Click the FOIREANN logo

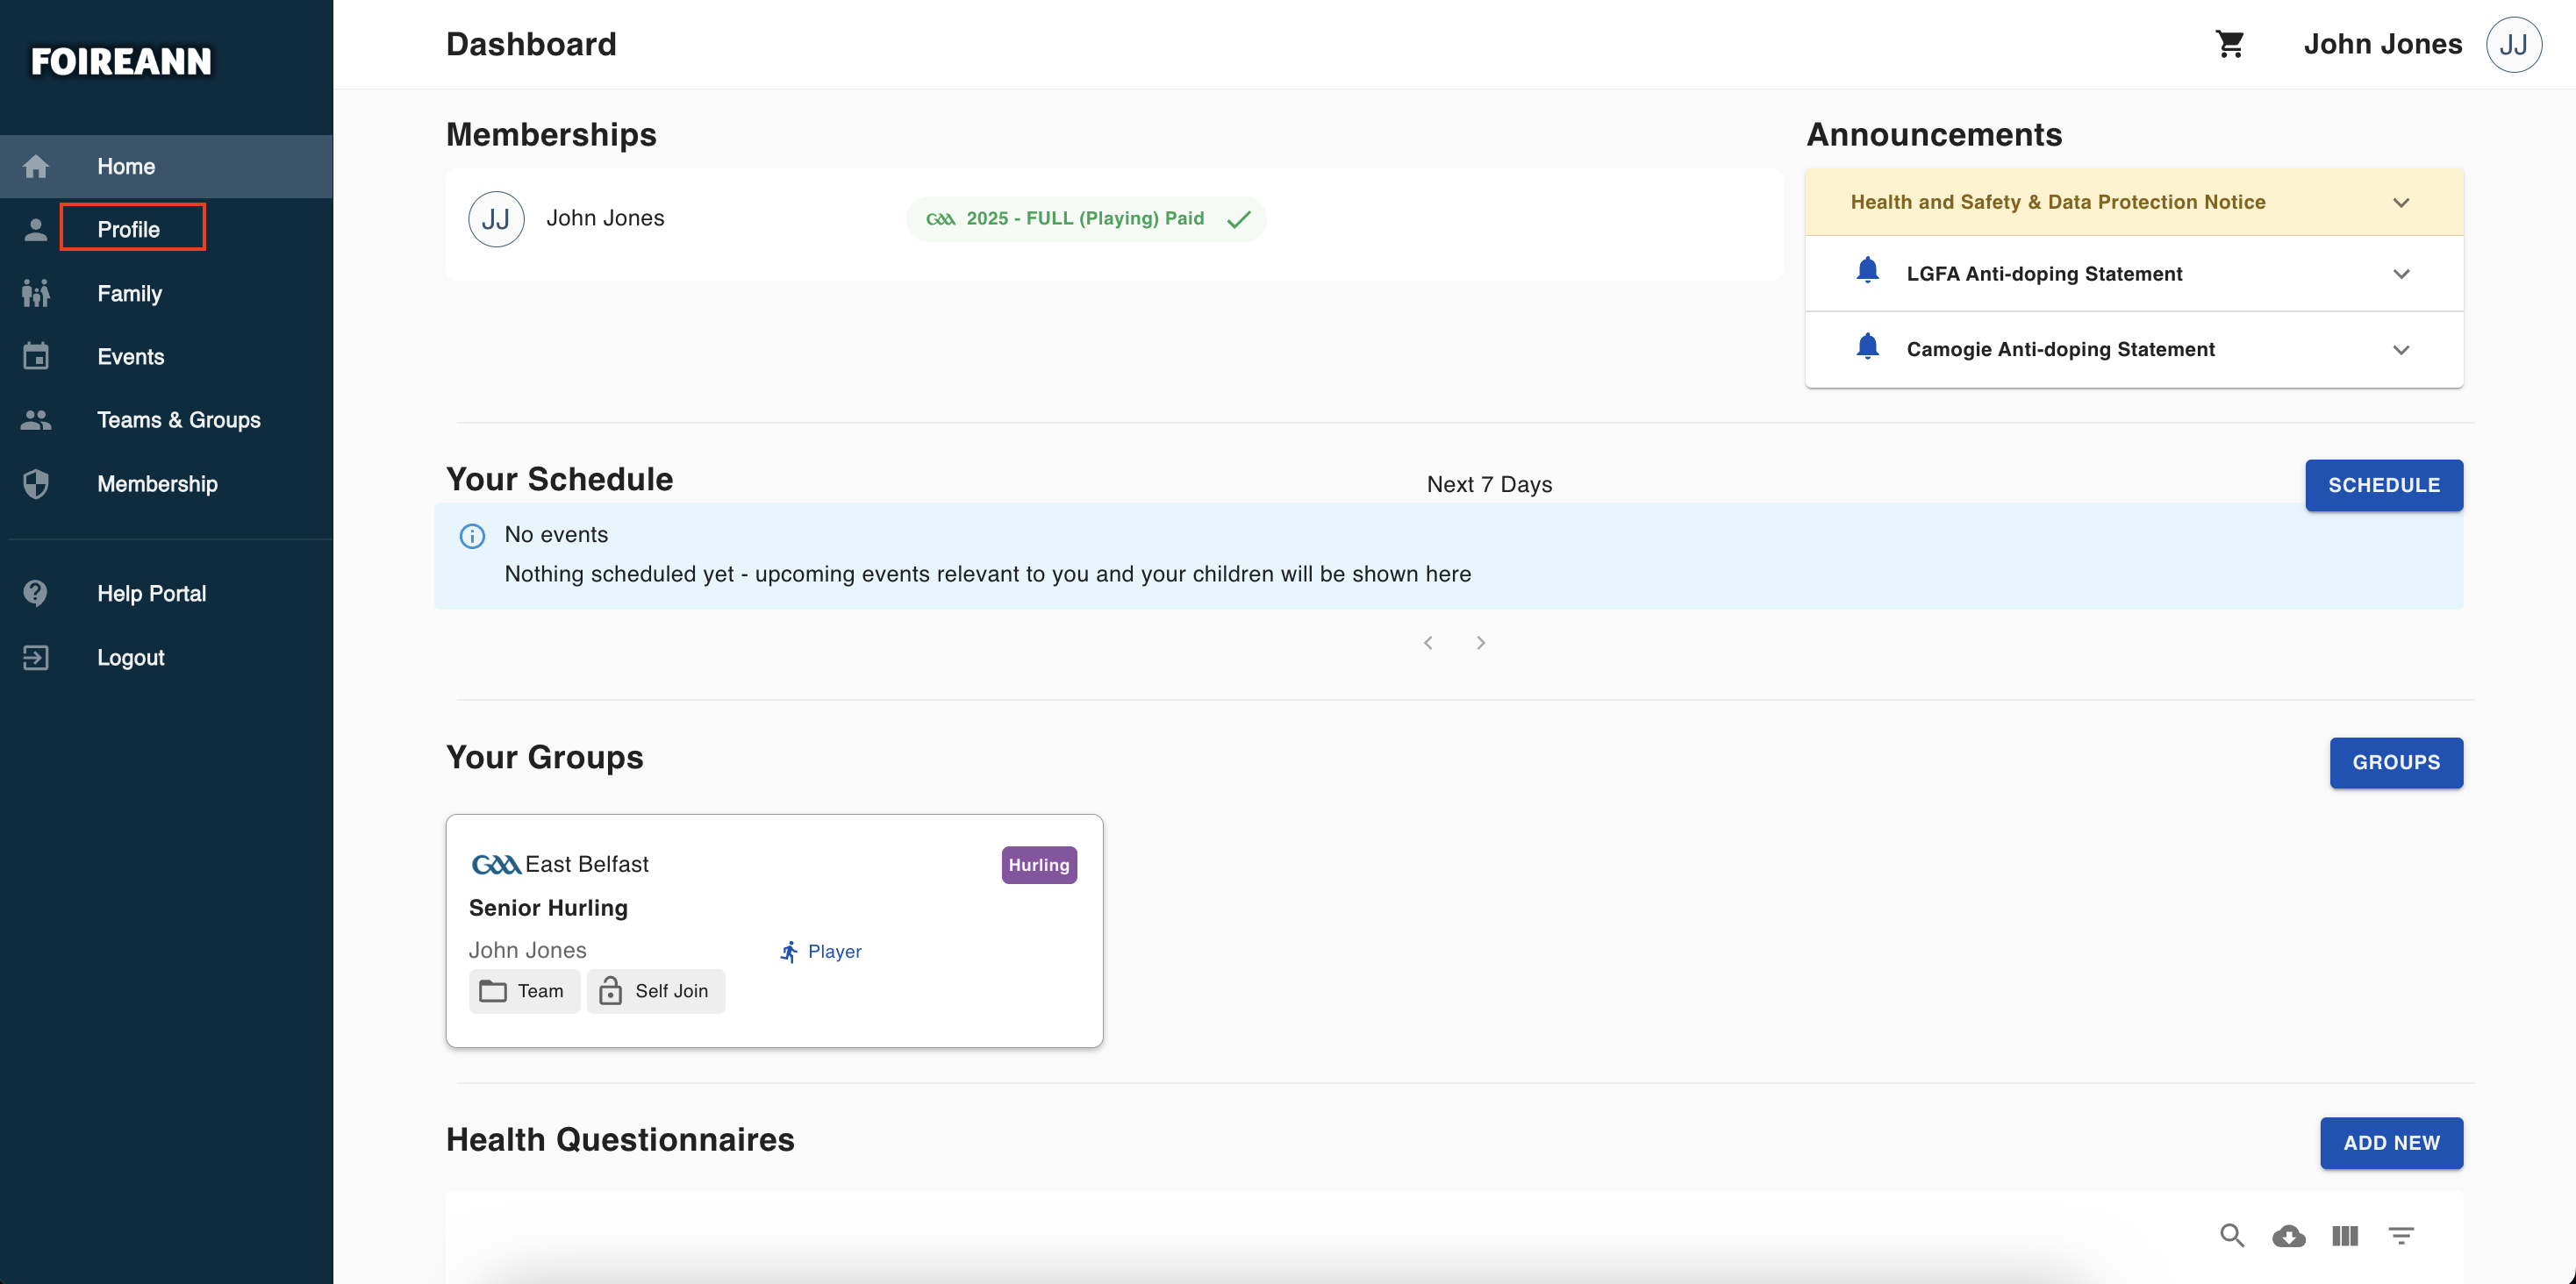(121, 61)
